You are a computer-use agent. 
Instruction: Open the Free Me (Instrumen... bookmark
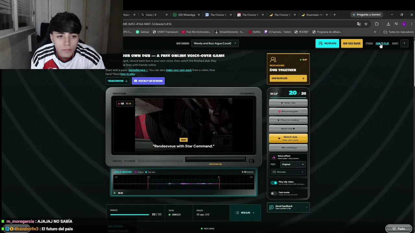[x=196, y=32]
